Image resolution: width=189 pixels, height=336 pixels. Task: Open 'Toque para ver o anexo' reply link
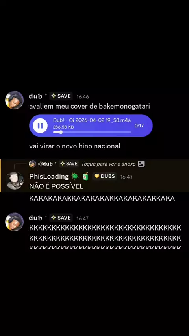tap(109, 164)
